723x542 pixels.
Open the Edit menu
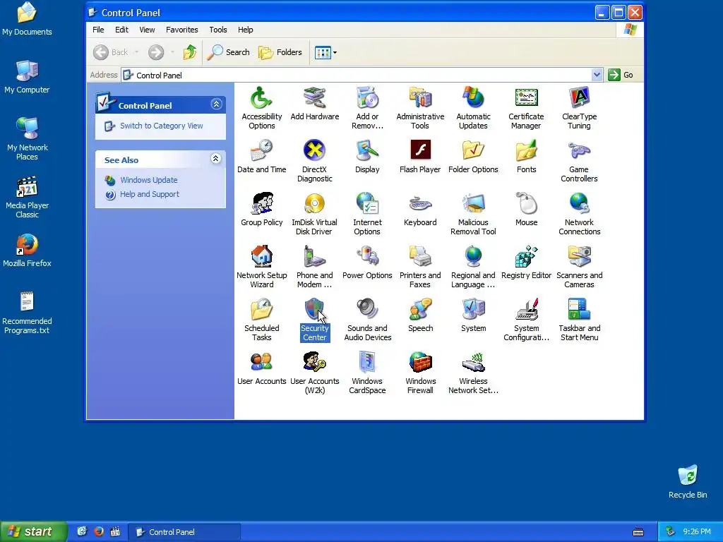point(121,30)
